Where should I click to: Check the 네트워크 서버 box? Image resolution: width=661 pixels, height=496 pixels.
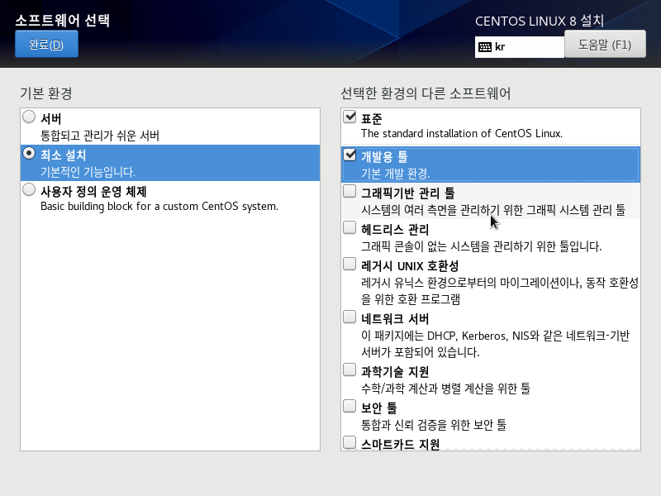tap(350, 317)
